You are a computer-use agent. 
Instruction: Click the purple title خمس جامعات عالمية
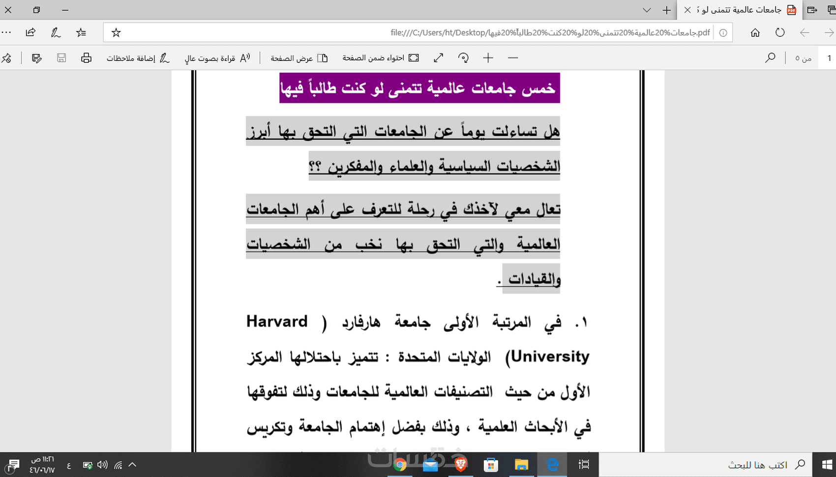coord(419,88)
